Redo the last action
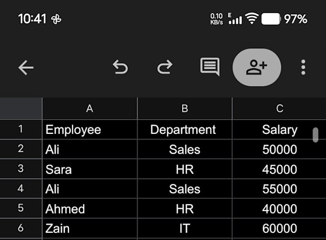326x240 pixels. [165, 67]
